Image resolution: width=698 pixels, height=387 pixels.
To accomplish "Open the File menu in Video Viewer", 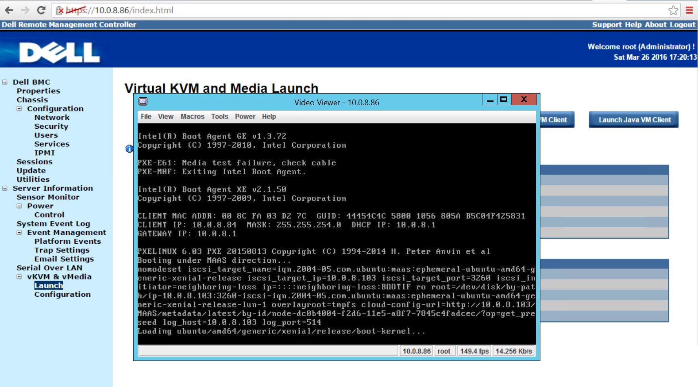I will 146,116.
